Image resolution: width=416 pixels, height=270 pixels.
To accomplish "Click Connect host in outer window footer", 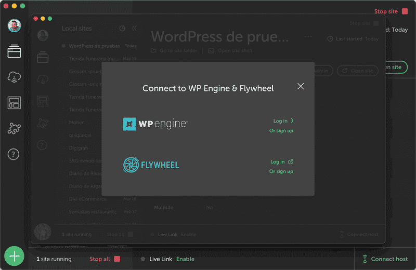I will [385, 259].
